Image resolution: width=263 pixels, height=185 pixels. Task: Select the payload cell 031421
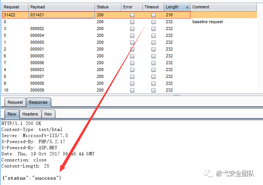pos(61,15)
